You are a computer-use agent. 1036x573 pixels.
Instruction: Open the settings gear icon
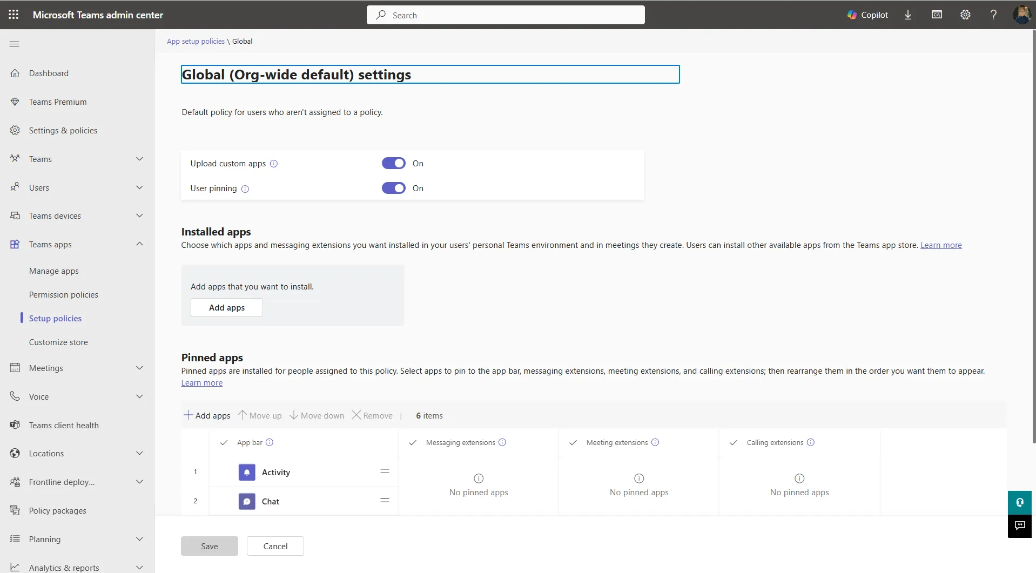(965, 15)
